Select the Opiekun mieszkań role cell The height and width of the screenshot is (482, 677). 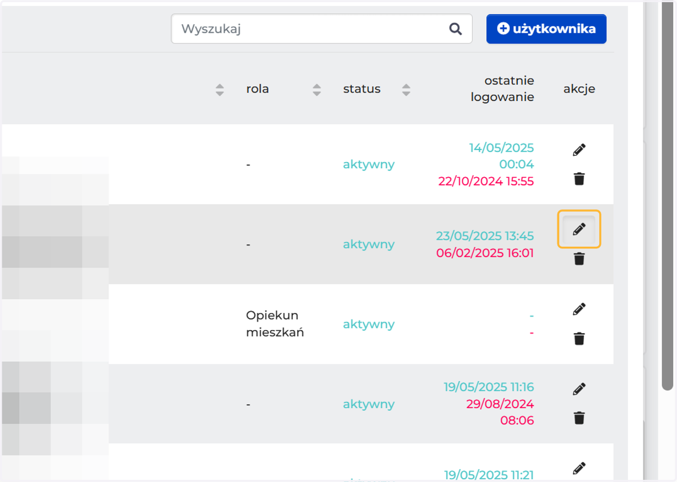tap(275, 324)
